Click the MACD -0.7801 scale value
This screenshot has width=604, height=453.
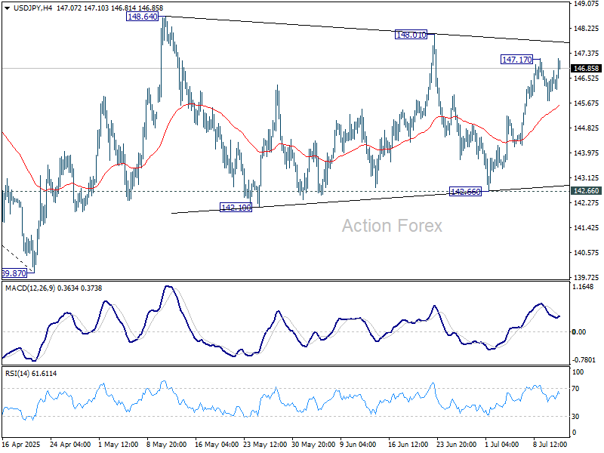click(584, 360)
